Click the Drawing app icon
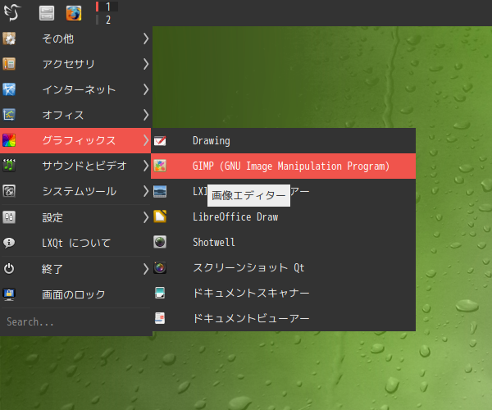Image resolution: width=492 pixels, height=410 pixels. tap(160, 141)
